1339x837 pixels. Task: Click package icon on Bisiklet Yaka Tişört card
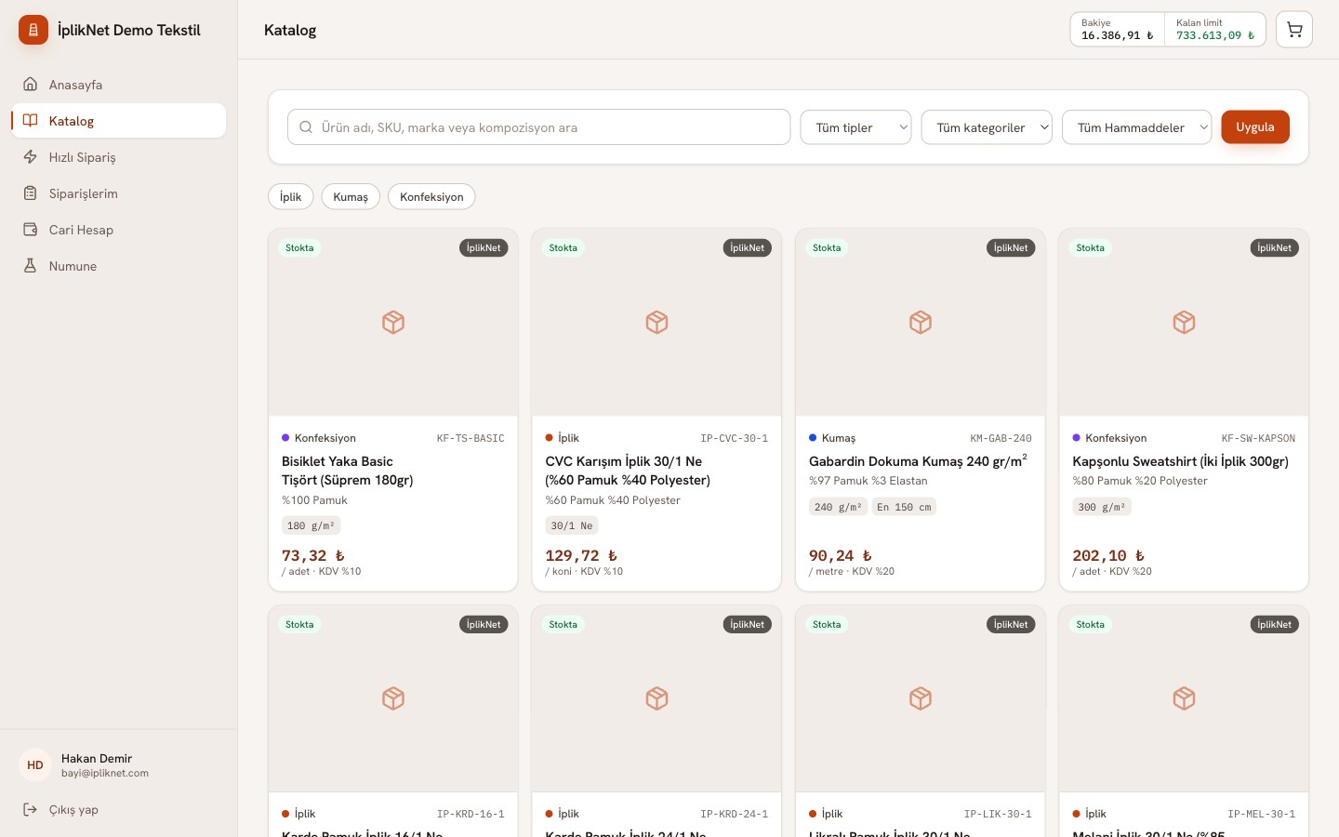click(x=393, y=323)
